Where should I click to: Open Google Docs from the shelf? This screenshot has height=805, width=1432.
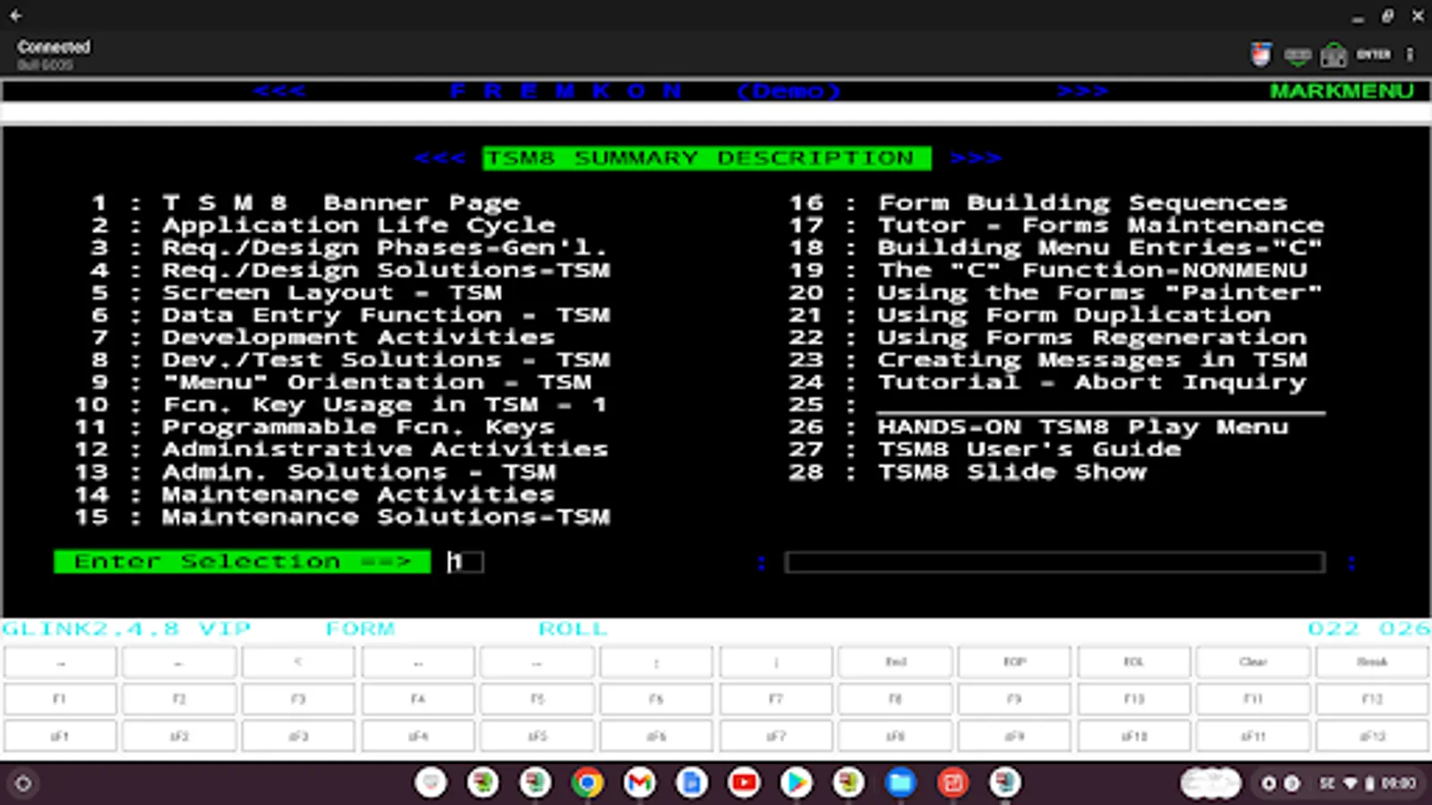tap(691, 784)
